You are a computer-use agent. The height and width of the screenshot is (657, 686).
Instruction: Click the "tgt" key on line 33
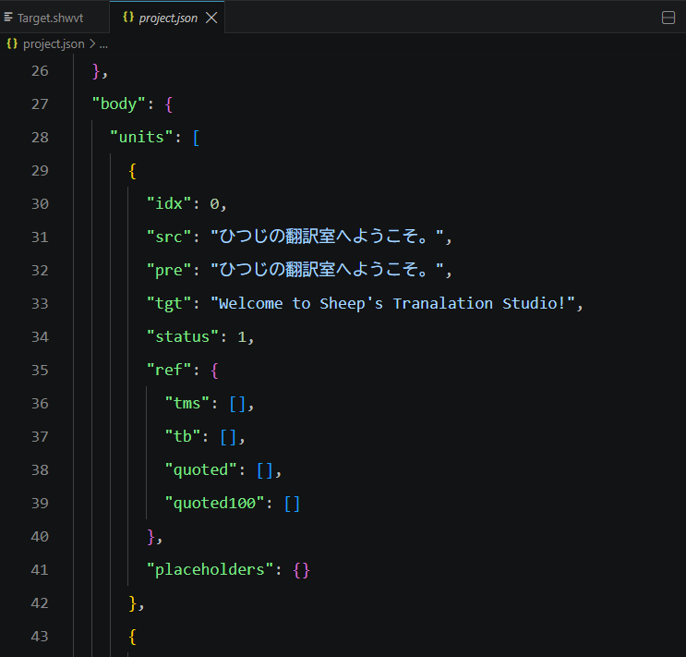pos(168,303)
